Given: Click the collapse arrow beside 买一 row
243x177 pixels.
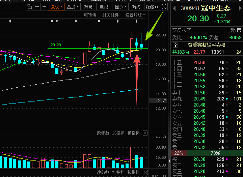Looking at the screenshot, I should click(169, 161).
